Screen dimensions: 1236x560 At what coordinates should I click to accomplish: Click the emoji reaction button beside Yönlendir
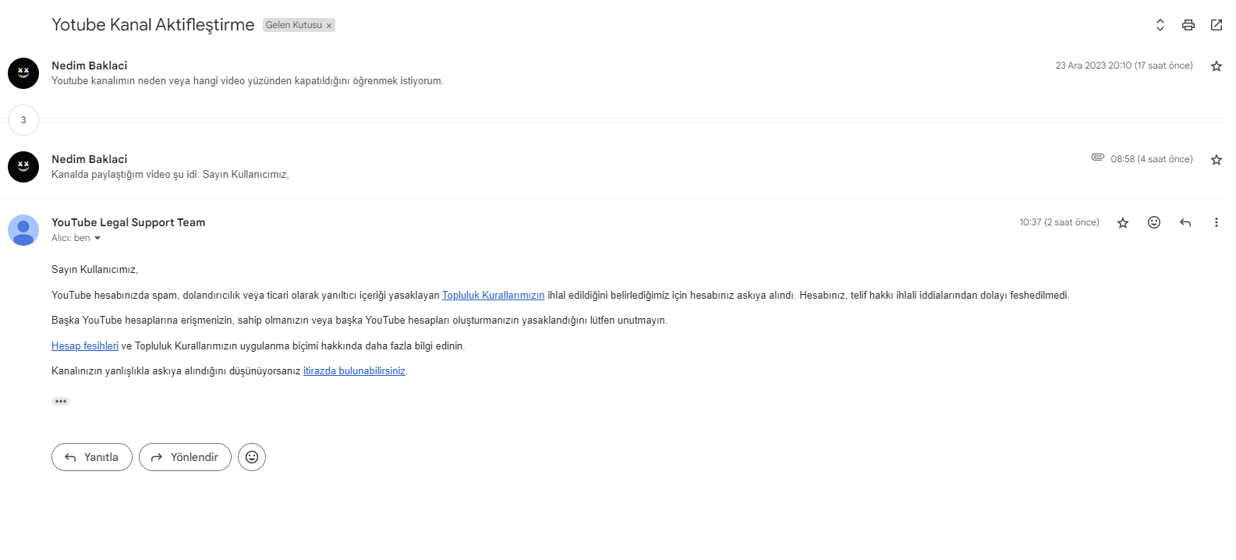(252, 457)
